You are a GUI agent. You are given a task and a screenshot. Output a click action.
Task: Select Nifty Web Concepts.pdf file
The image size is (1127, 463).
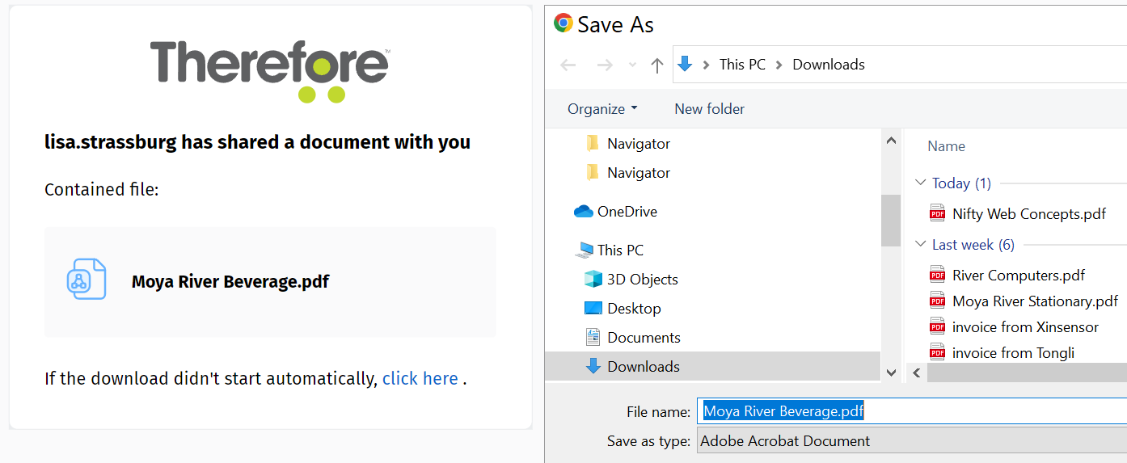point(1028,214)
